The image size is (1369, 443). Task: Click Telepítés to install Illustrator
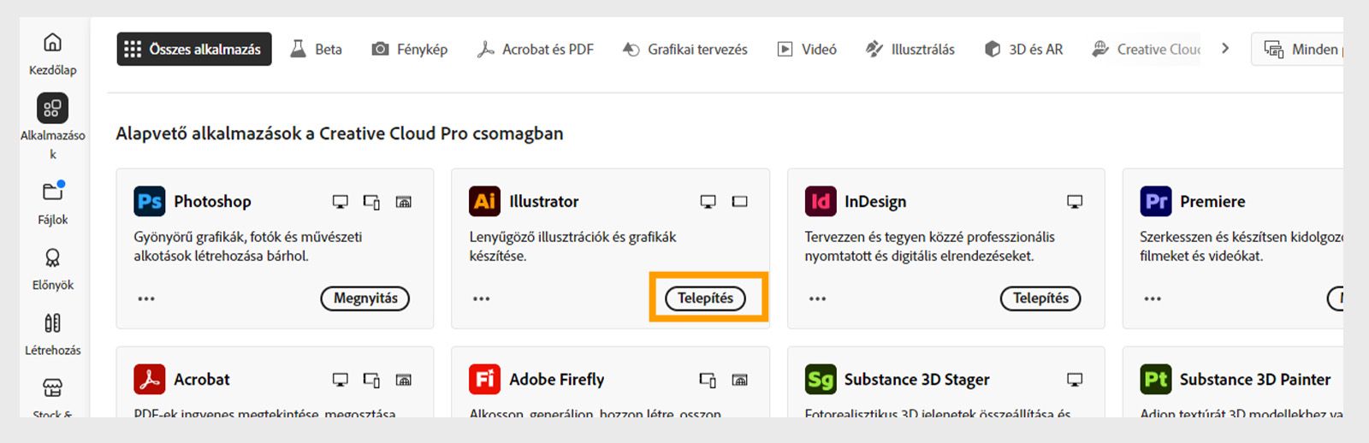coord(705,298)
